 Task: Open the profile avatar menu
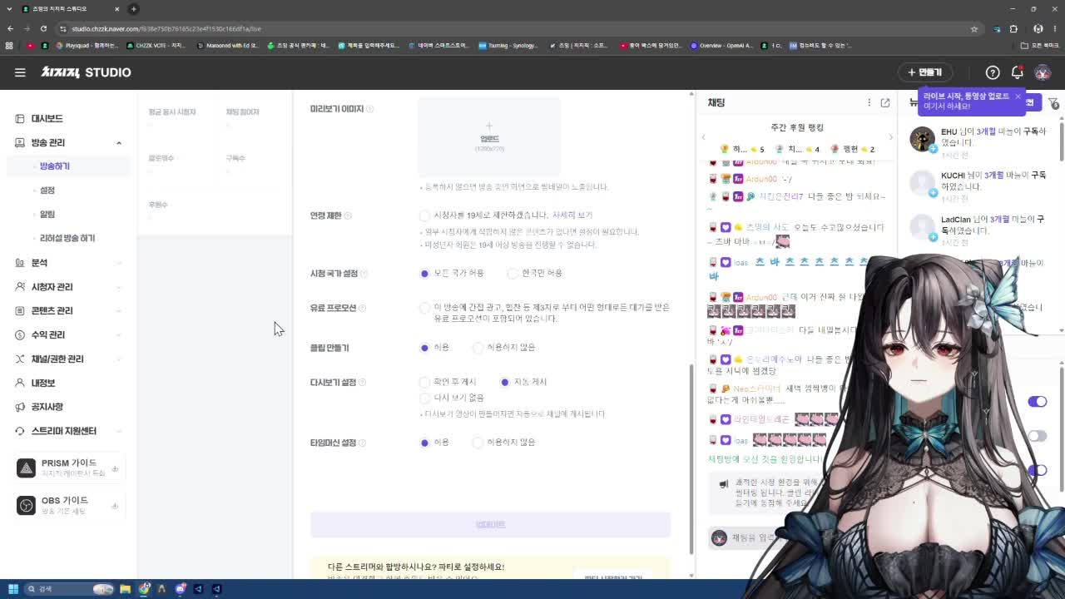click(x=1043, y=72)
